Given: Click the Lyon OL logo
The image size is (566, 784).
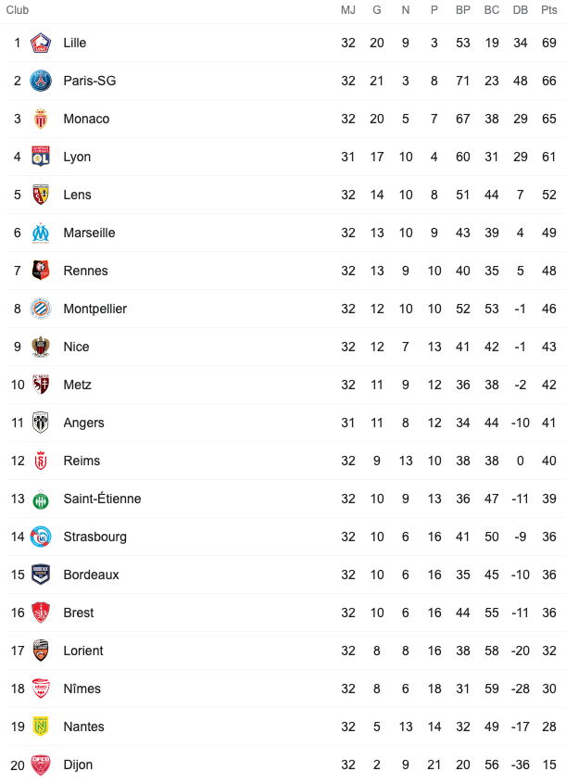Looking at the screenshot, I should 41,157.
